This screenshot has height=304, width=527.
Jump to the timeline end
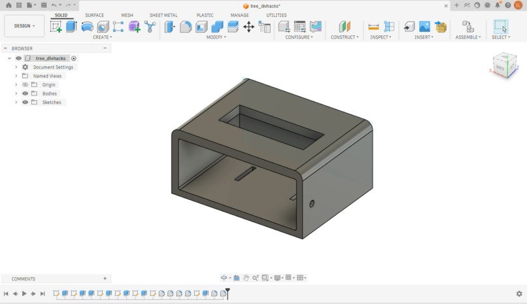[x=42, y=294]
